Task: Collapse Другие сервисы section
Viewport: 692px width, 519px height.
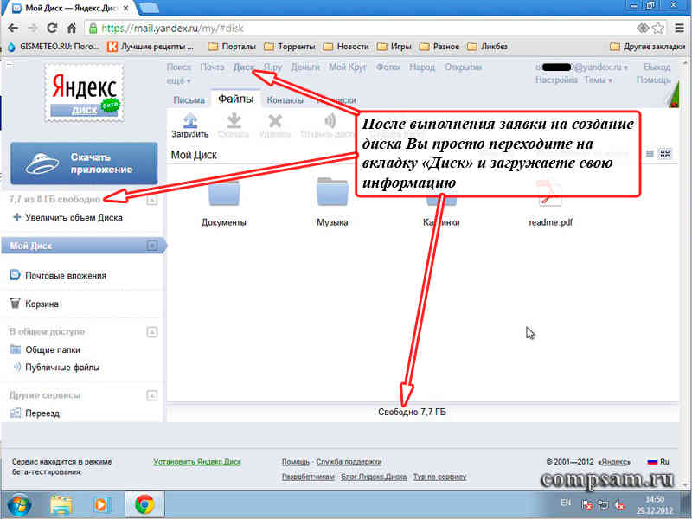Action: tap(152, 395)
